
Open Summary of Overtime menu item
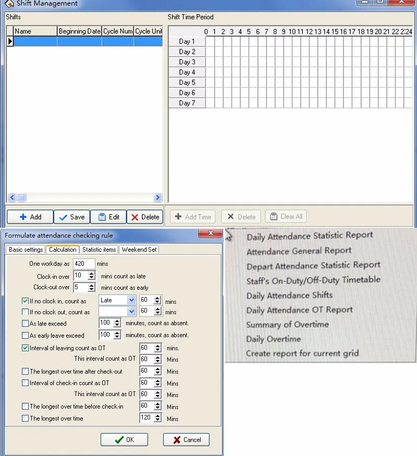(x=287, y=324)
